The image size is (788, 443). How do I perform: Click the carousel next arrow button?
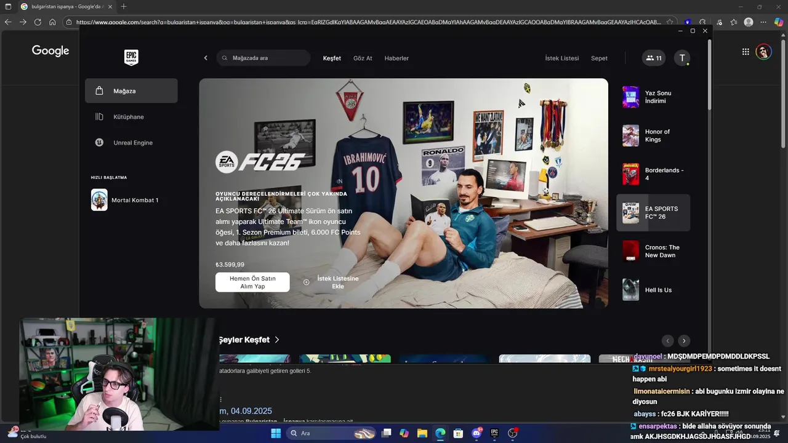tap(684, 341)
